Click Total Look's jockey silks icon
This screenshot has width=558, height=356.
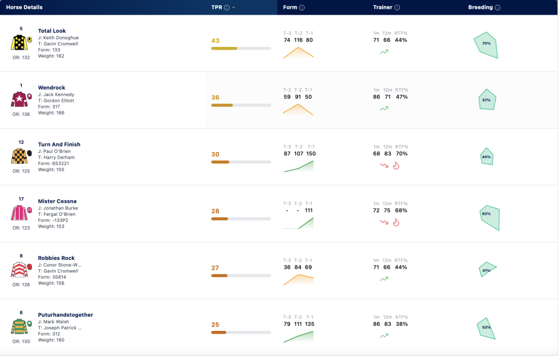[x=21, y=43]
